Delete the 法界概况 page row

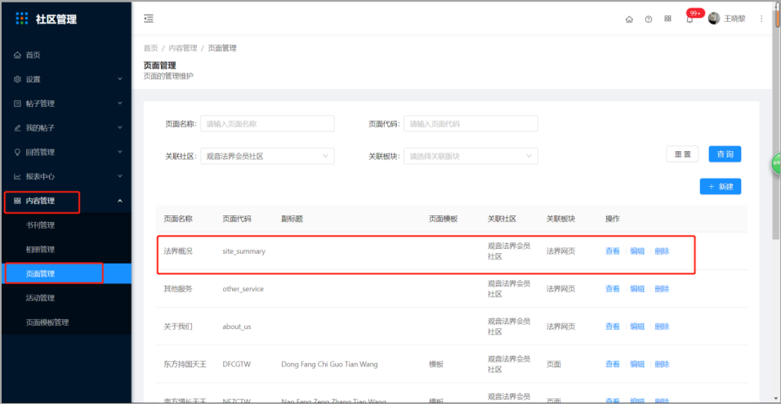click(662, 251)
